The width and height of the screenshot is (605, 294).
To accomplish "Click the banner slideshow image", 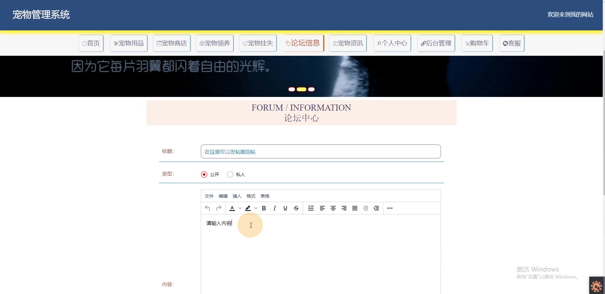I will [x=301, y=76].
